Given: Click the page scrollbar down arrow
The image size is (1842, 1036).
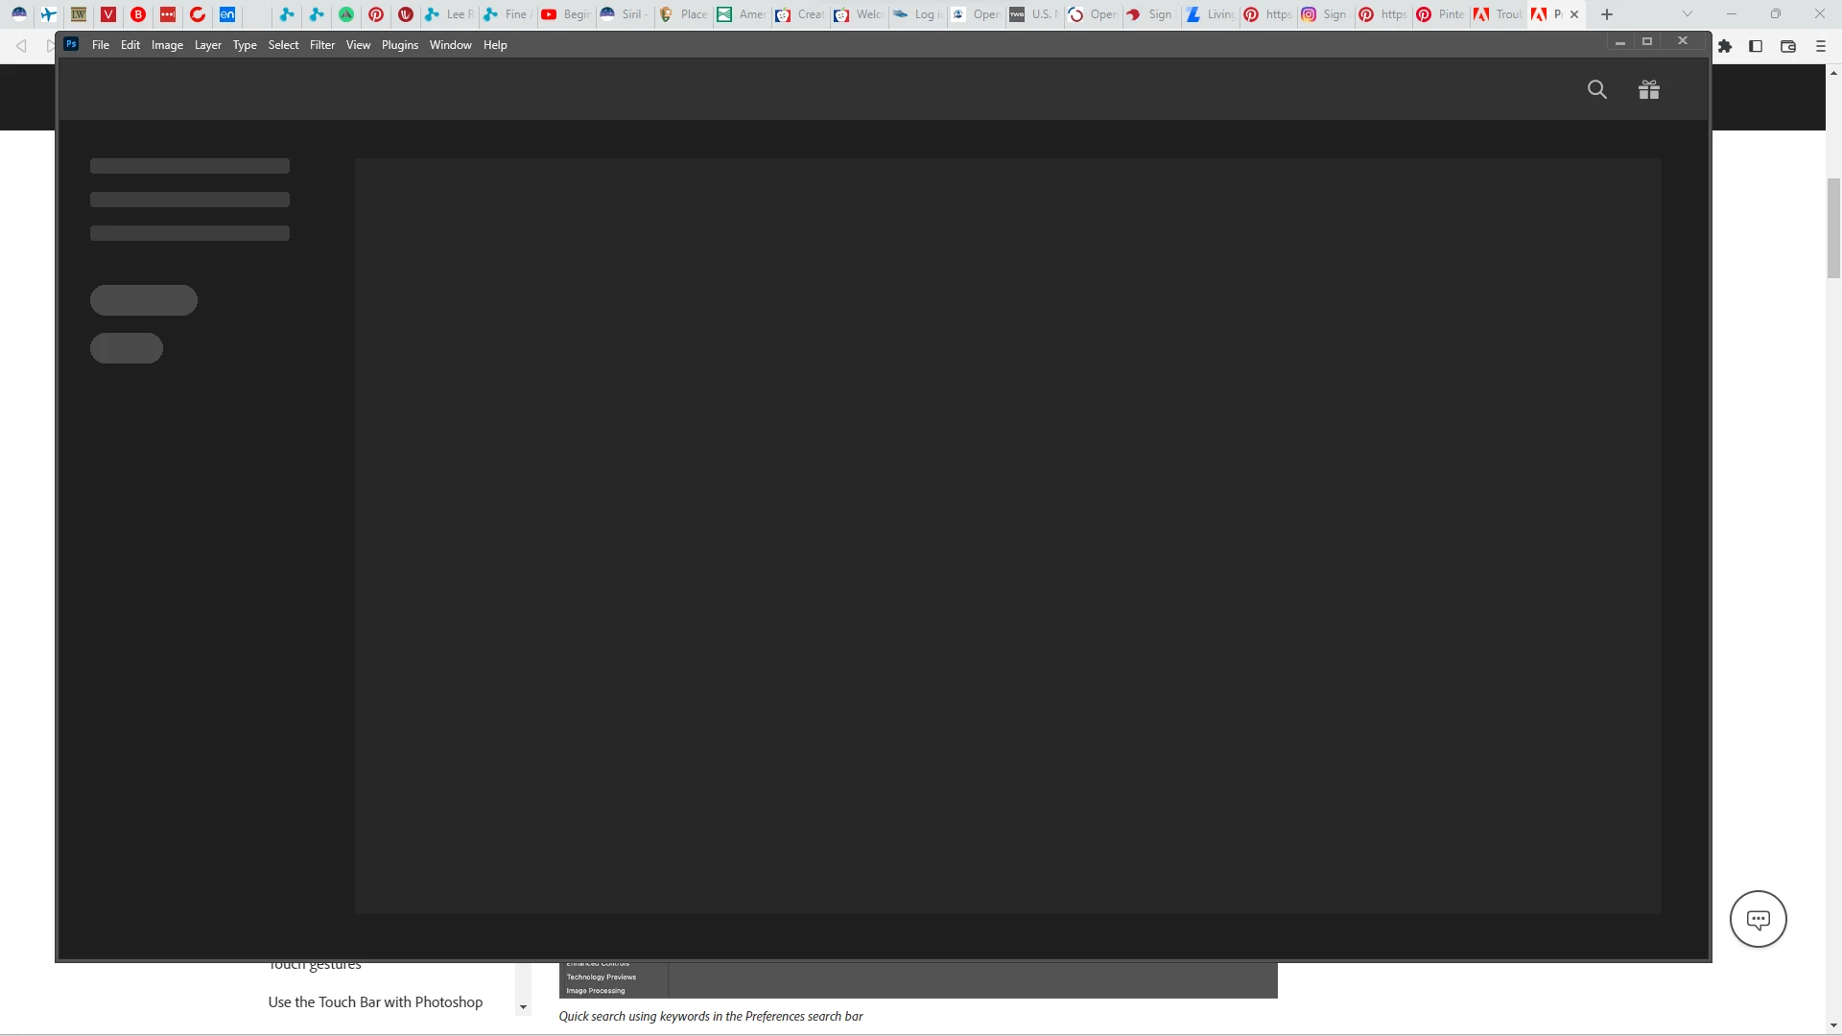Looking at the screenshot, I should 1833,1025.
